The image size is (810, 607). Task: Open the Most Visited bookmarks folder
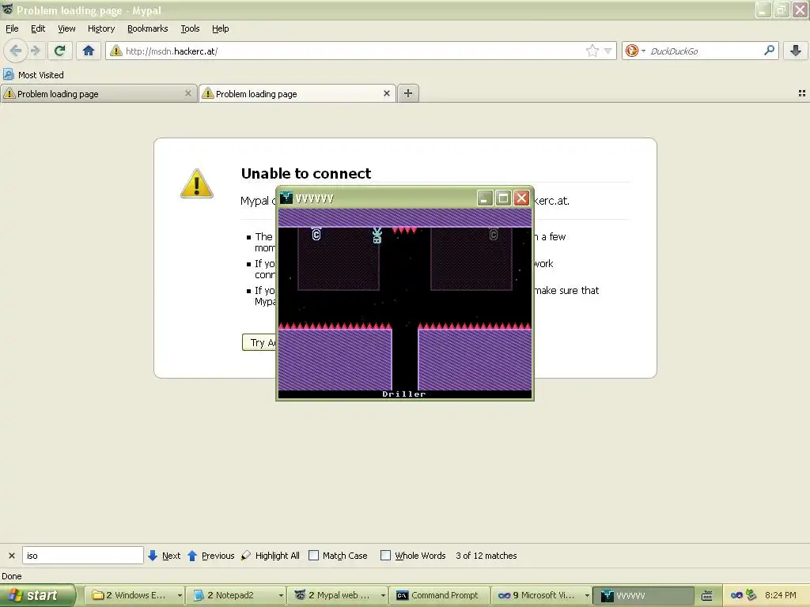click(33, 75)
